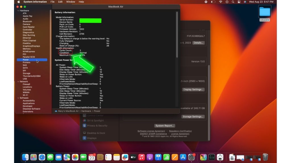
Task: Open the Apple menu
Action: (18, 2)
